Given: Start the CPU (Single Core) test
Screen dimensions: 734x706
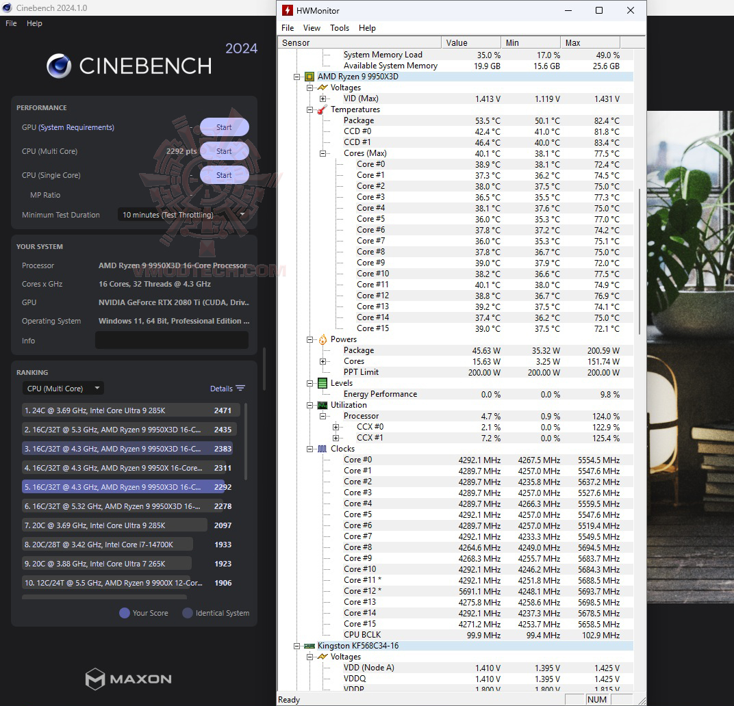Looking at the screenshot, I should pos(224,175).
